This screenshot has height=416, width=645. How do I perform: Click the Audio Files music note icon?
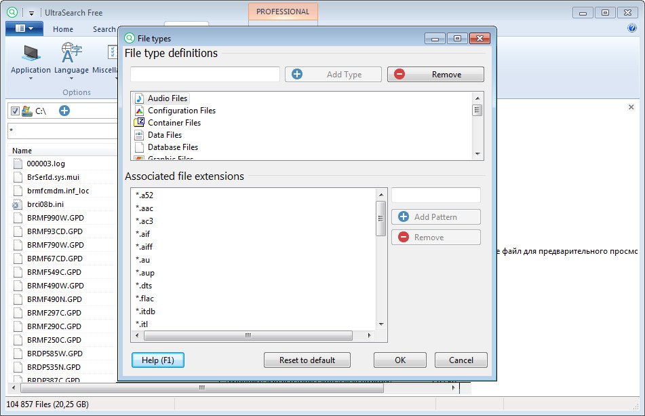click(x=140, y=98)
